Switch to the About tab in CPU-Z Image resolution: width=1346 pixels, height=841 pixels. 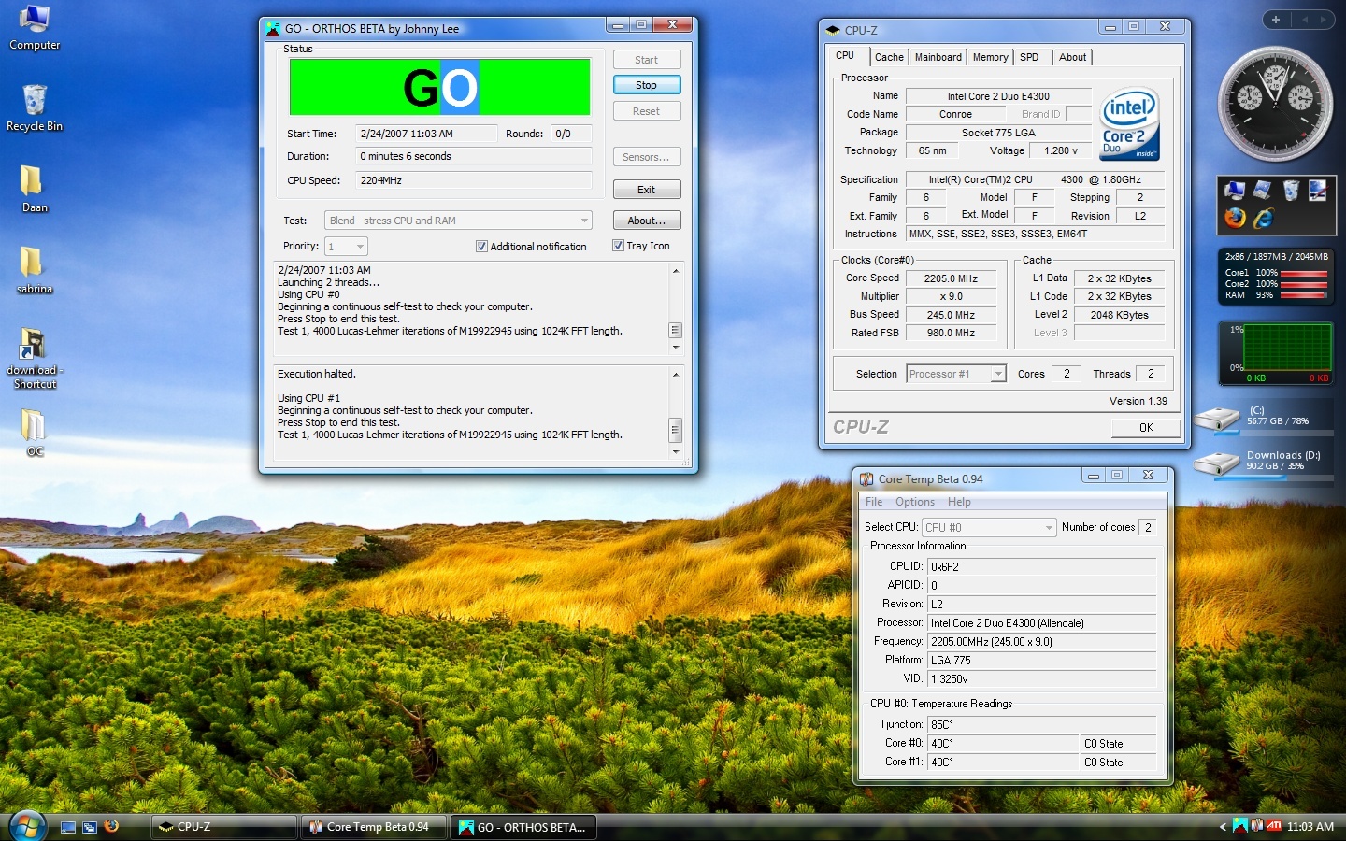tap(1073, 57)
